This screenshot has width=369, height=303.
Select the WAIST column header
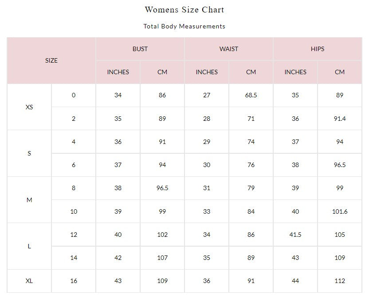pos(229,49)
